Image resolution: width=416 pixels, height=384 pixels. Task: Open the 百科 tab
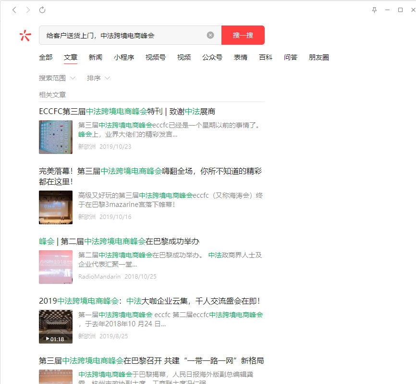[x=266, y=57]
